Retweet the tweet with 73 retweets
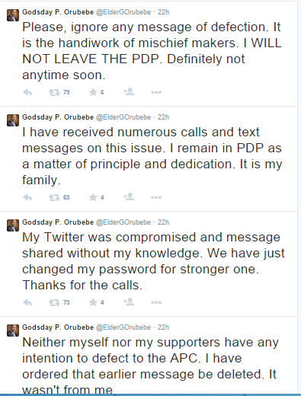This screenshot has width=301, height=396. tap(54, 302)
